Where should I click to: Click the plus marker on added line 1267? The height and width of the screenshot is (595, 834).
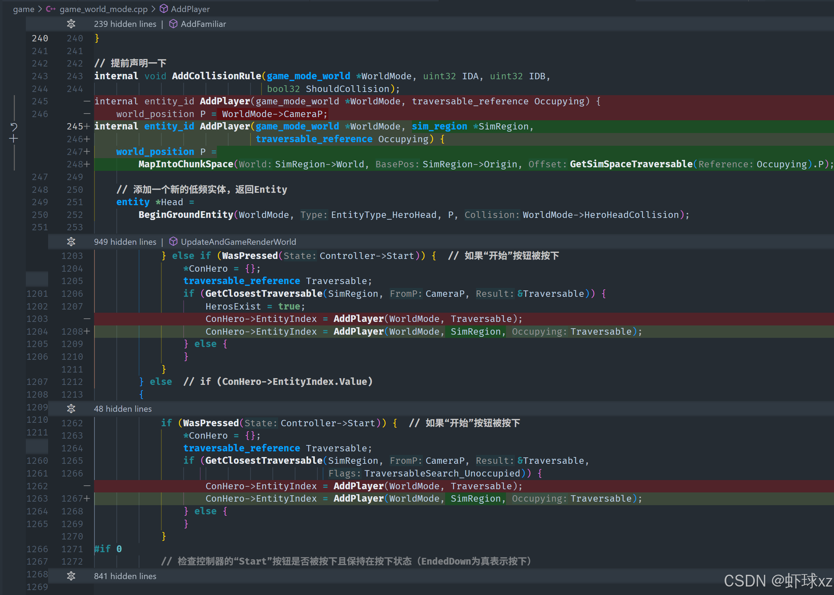(x=87, y=498)
